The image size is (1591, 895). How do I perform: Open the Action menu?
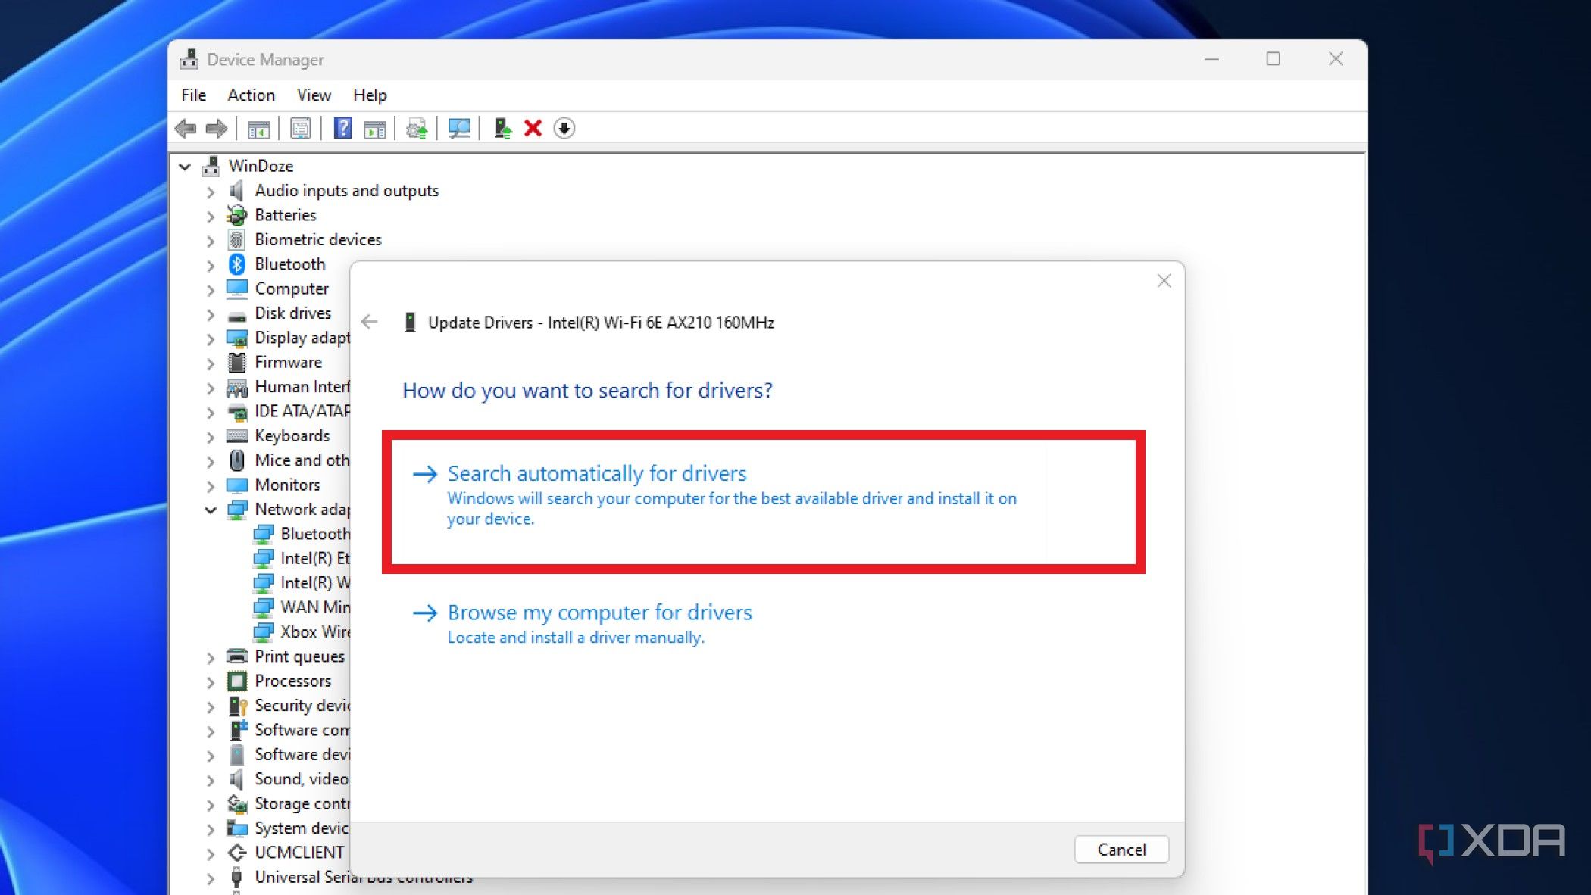click(x=251, y=95)
